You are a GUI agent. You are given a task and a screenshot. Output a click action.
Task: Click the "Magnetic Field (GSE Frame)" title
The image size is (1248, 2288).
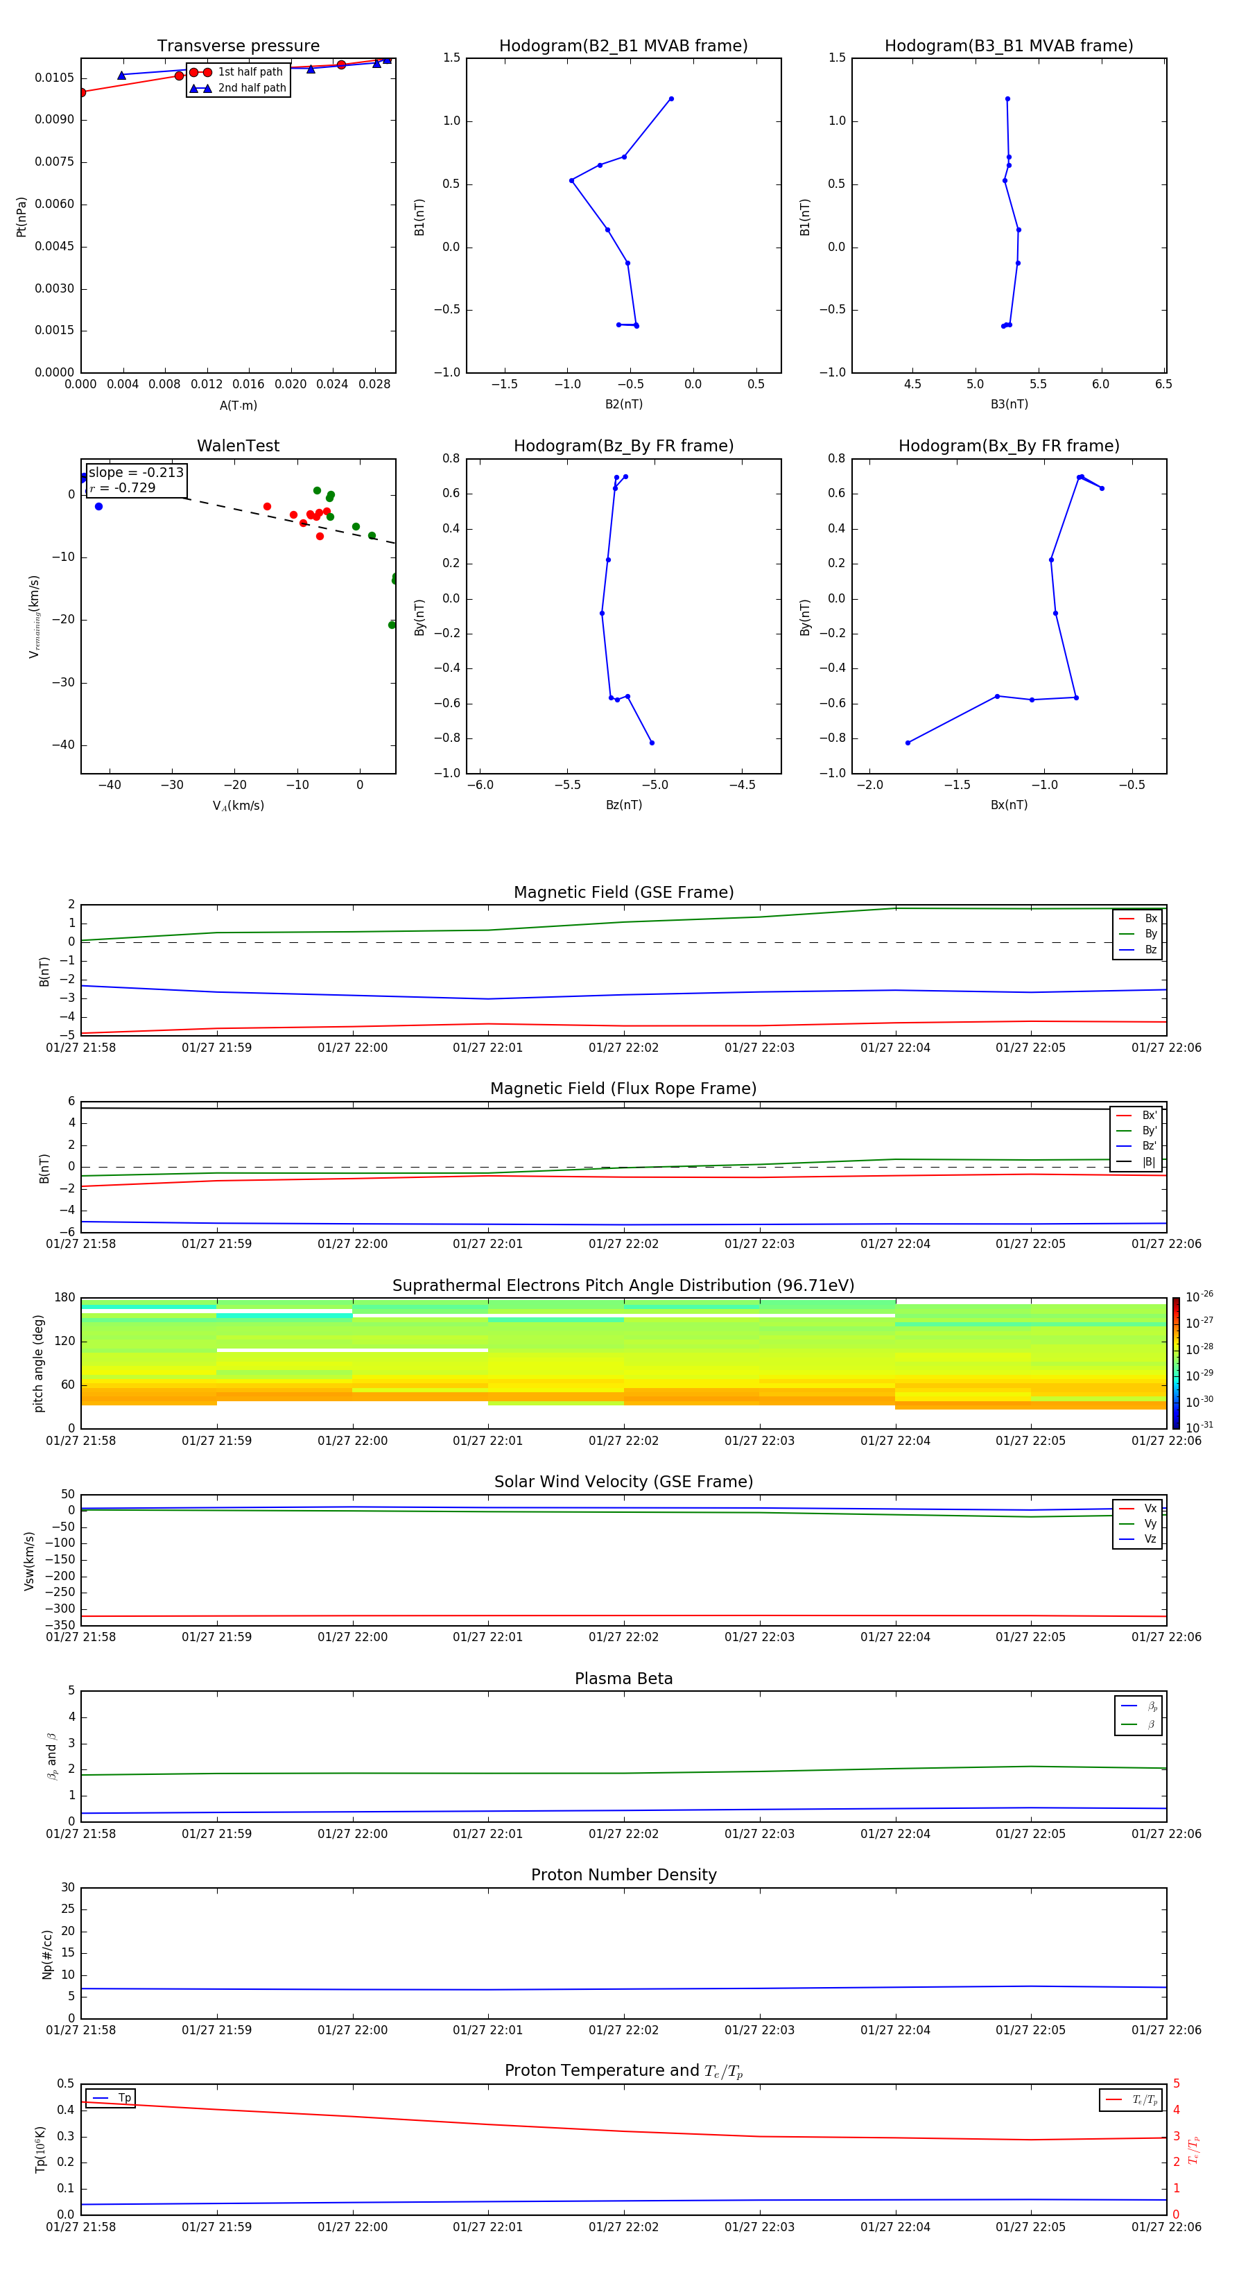[623, 892]
